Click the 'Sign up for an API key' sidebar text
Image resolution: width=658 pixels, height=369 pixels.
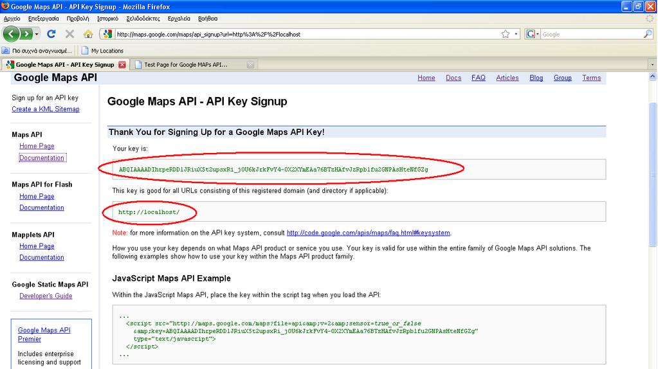pos(45,98)
